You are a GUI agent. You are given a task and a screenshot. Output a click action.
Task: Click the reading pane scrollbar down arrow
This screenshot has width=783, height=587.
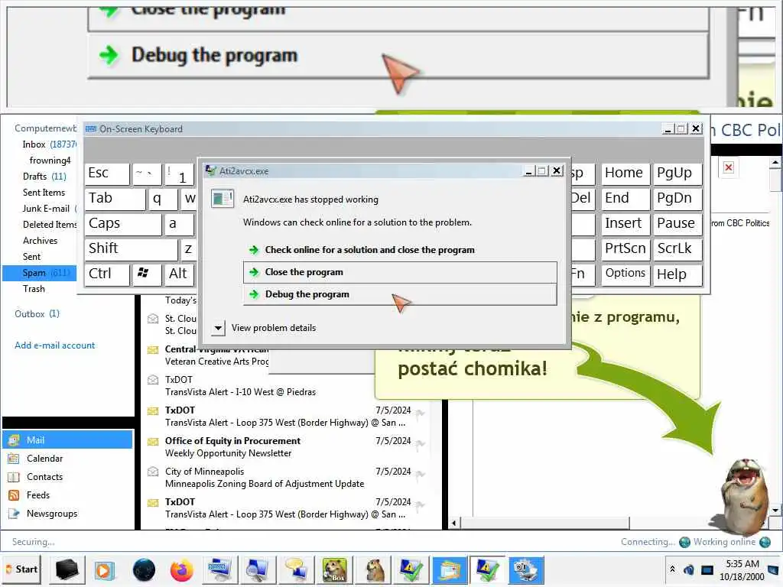[775, 510]
